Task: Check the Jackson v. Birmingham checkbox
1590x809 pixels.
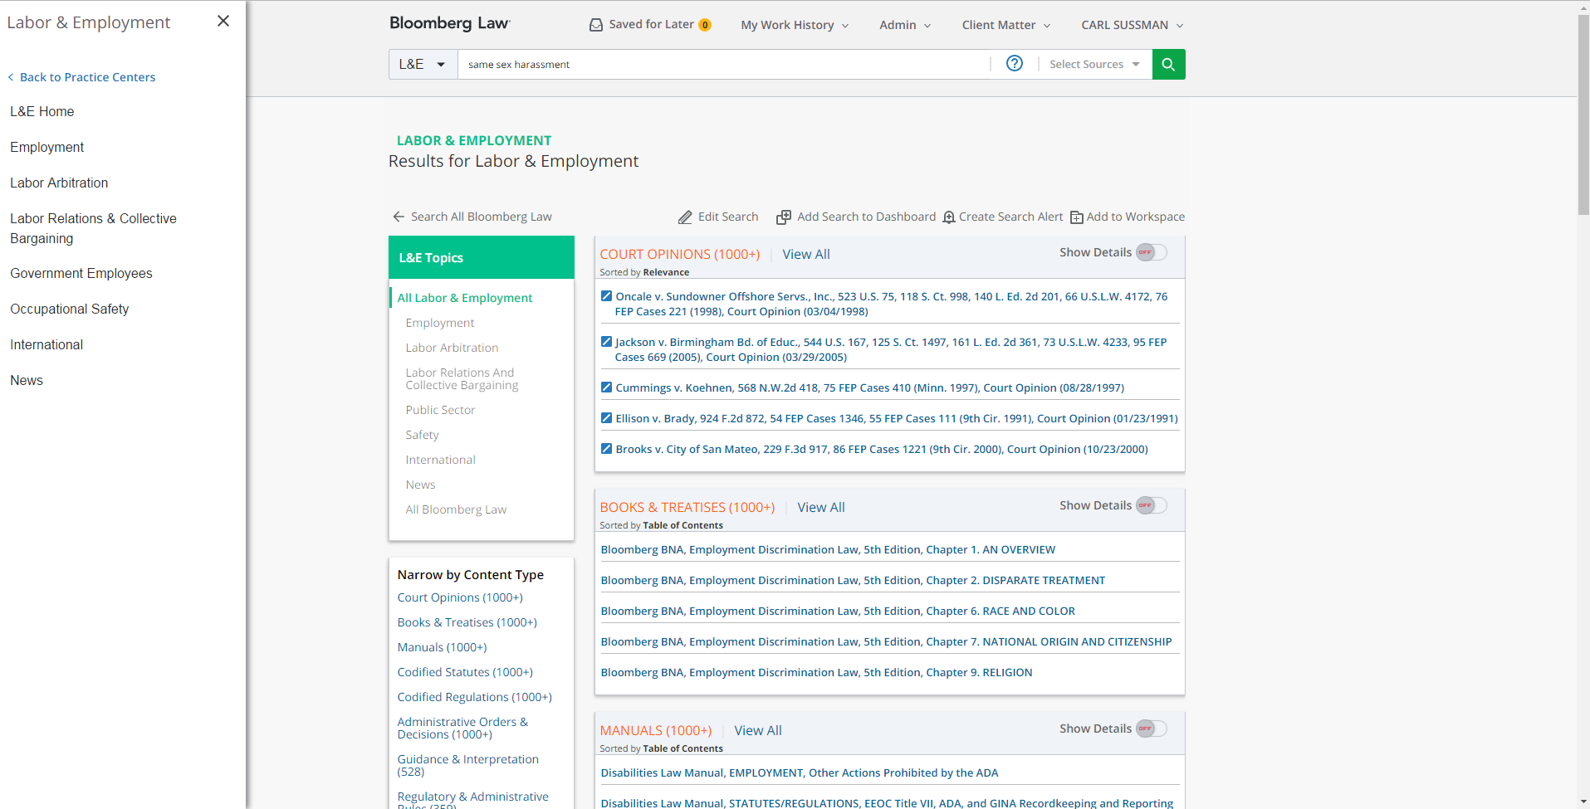Action: tap(606, 342)
